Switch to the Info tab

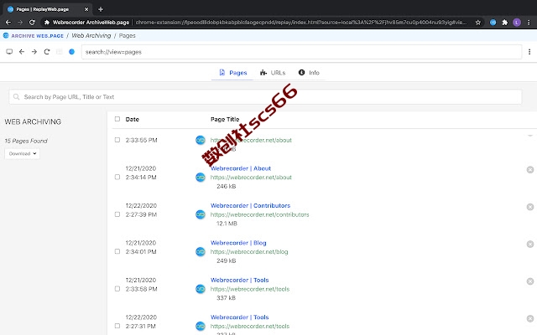[309, 73]
